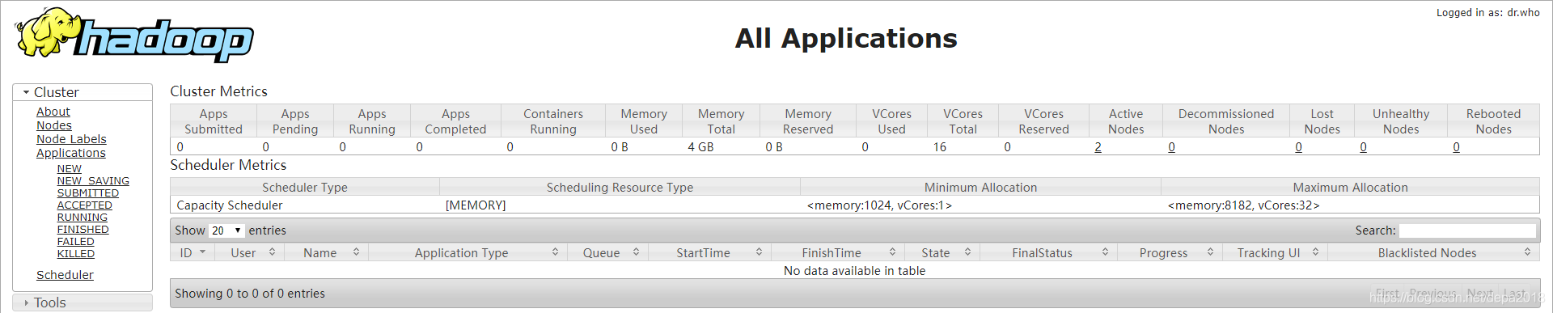
Task: Click the 'All Applications' heading
Action: pyautogui.click(x=846, y=38)
